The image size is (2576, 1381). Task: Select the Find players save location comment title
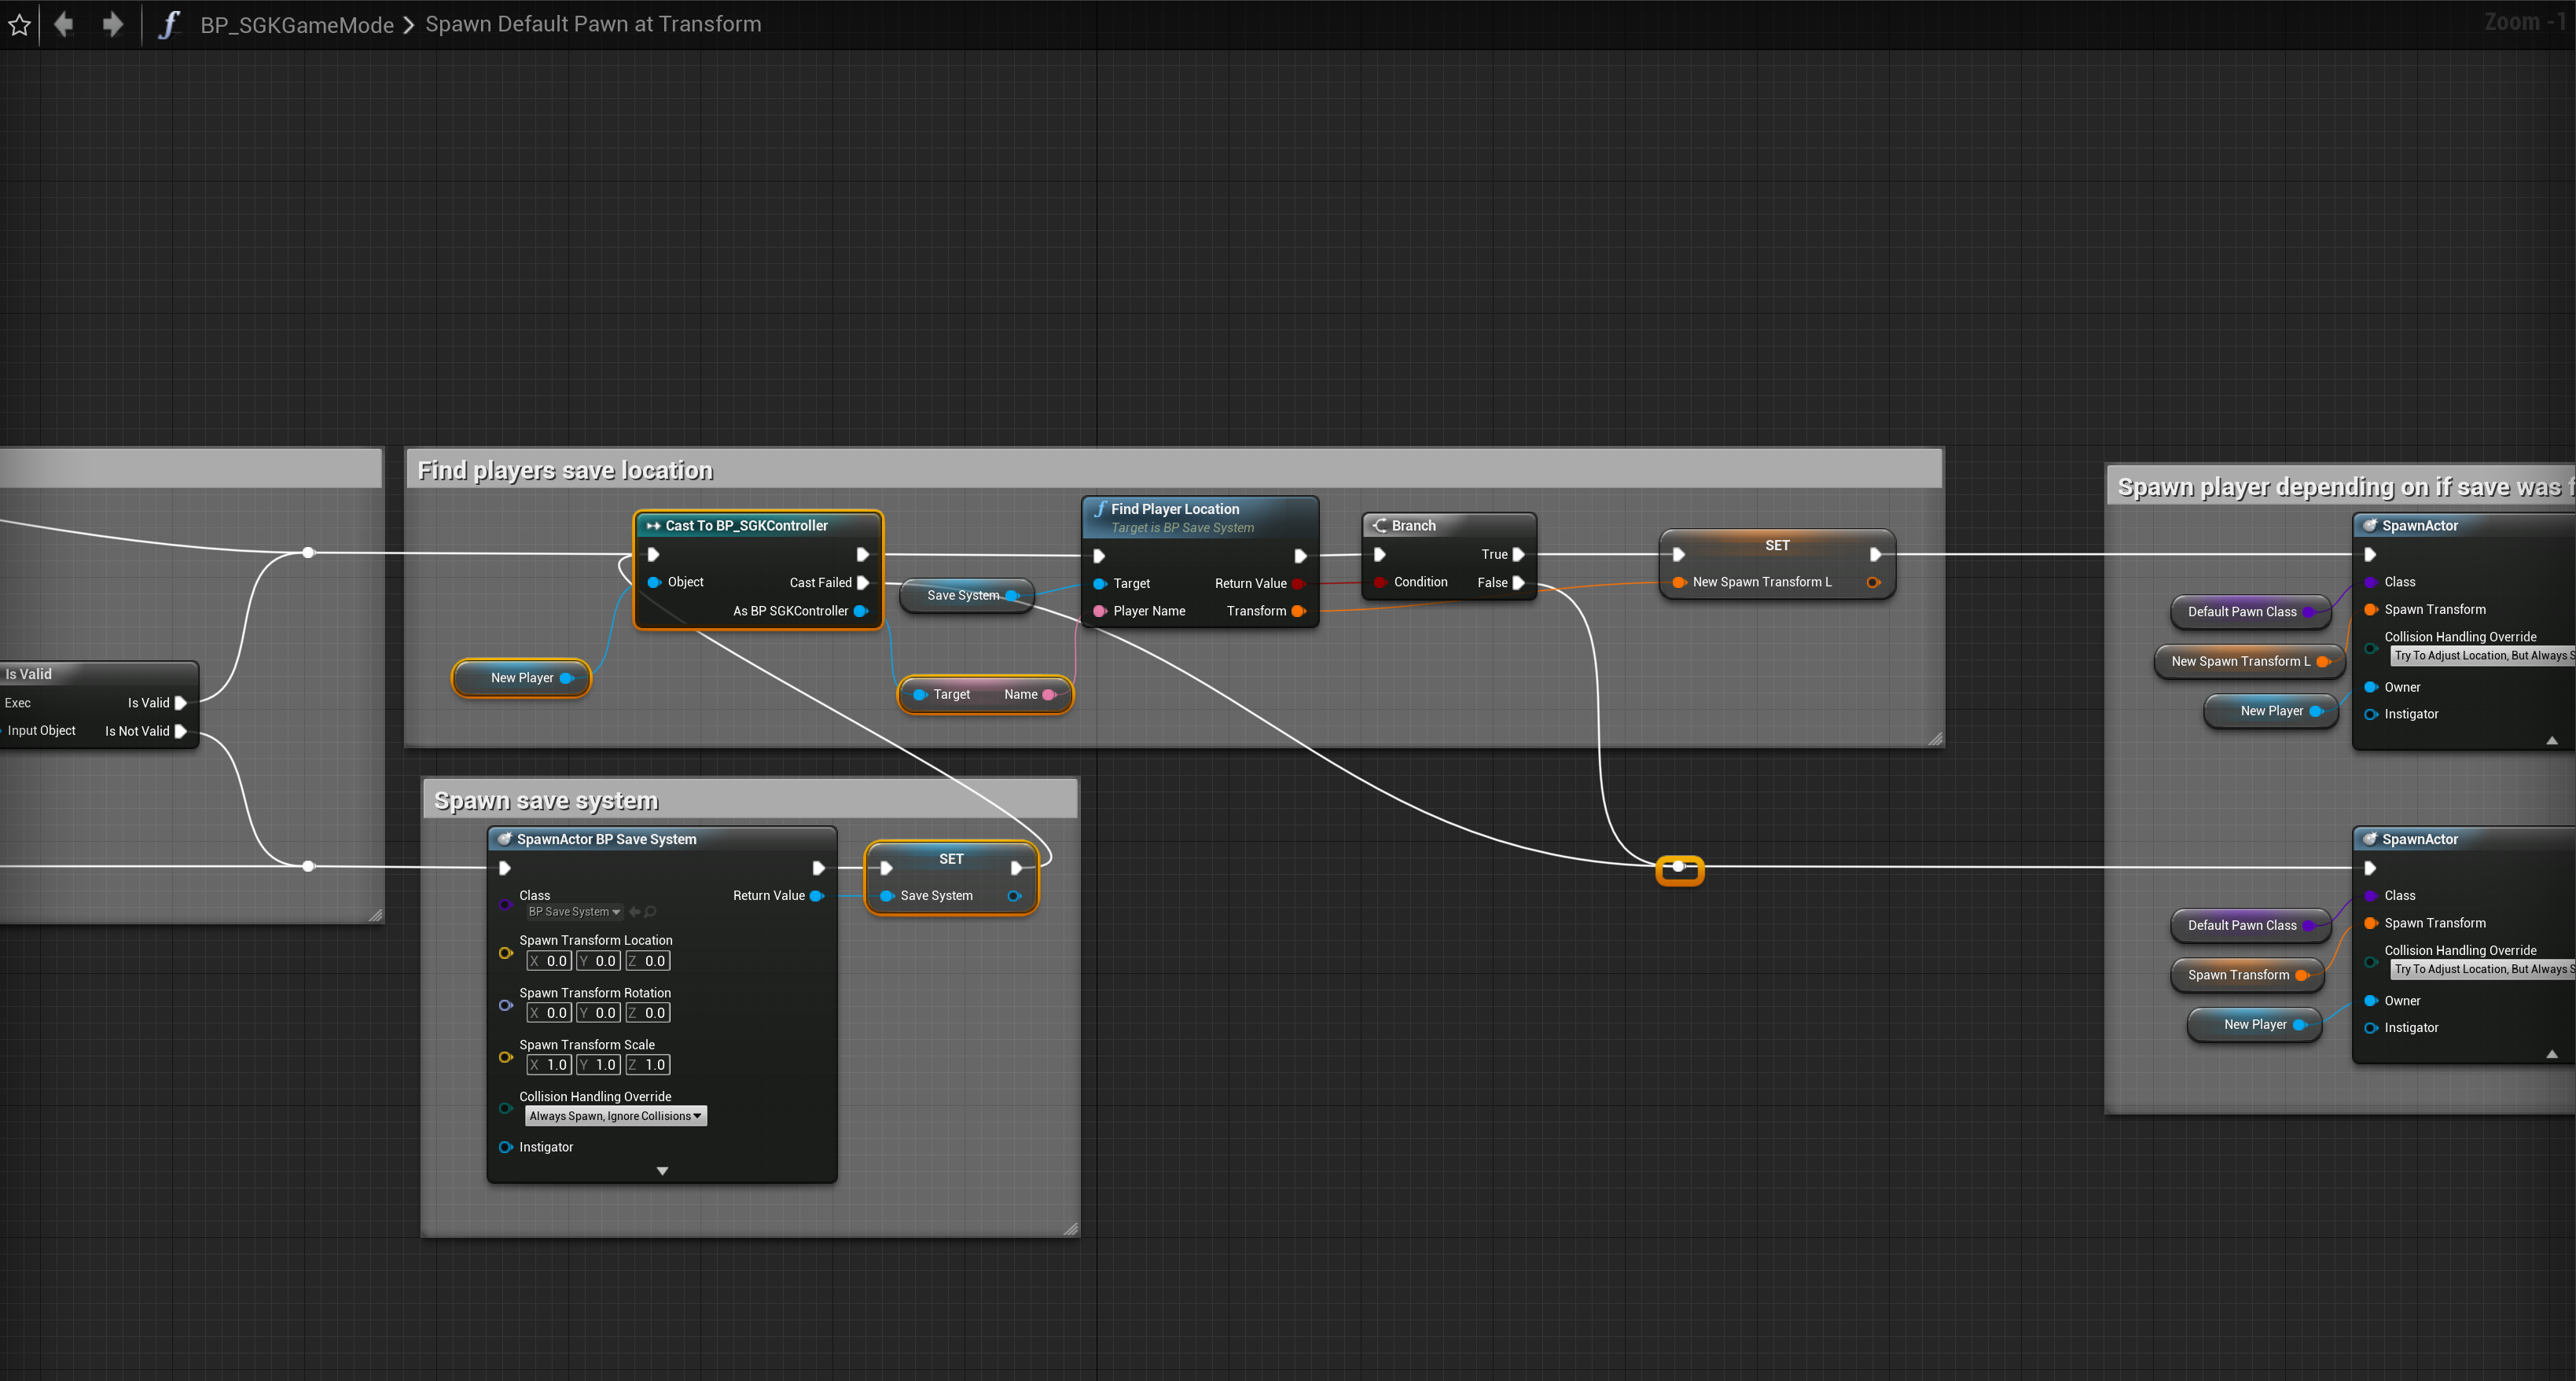(x=565, y=470)
